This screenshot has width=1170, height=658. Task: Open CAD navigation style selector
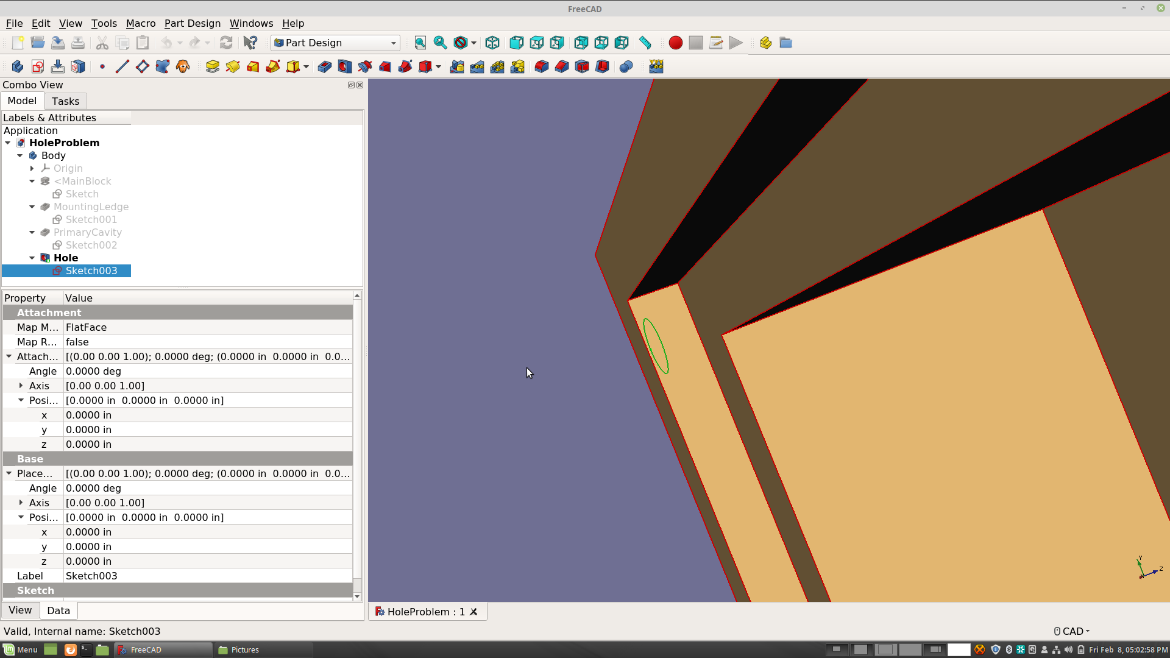click(1072, 631)
